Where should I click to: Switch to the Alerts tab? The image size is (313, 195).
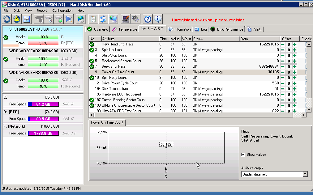[255, 29]
